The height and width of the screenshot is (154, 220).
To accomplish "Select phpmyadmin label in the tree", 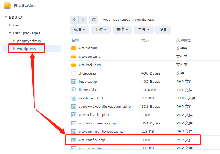I will tap(29, 41).
